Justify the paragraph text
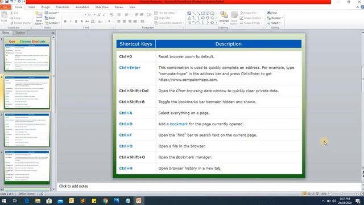364x205 pixels. point(135,22)
